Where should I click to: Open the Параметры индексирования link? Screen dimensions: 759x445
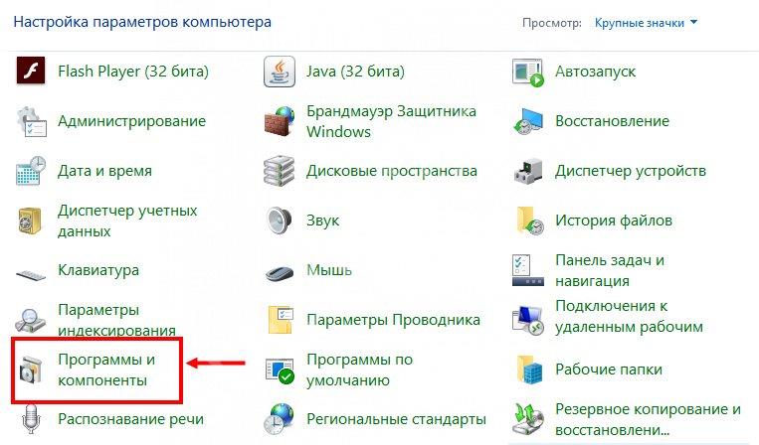click(x=116, y=321)
